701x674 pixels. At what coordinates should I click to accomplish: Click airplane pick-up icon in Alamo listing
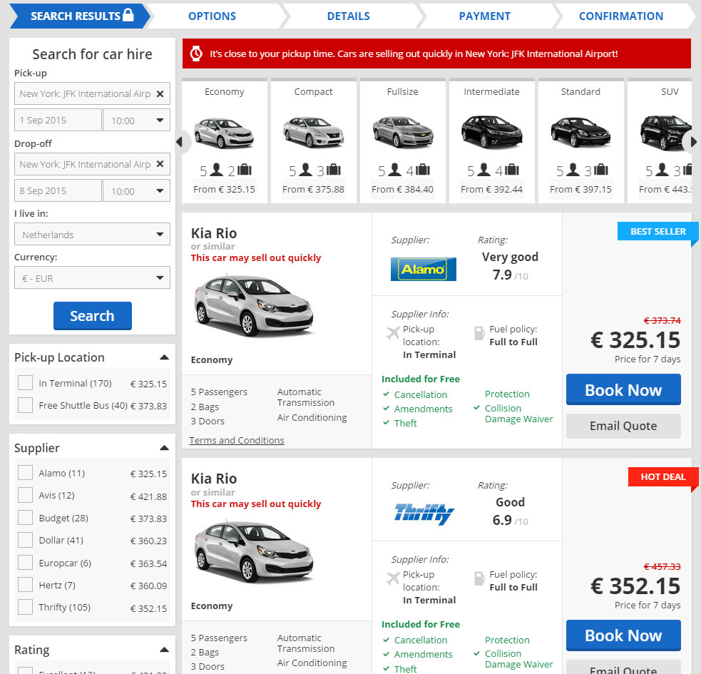(x=392, y=333)
